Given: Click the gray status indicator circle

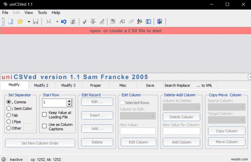Looking at the screenshot, I should click(3, 159).
